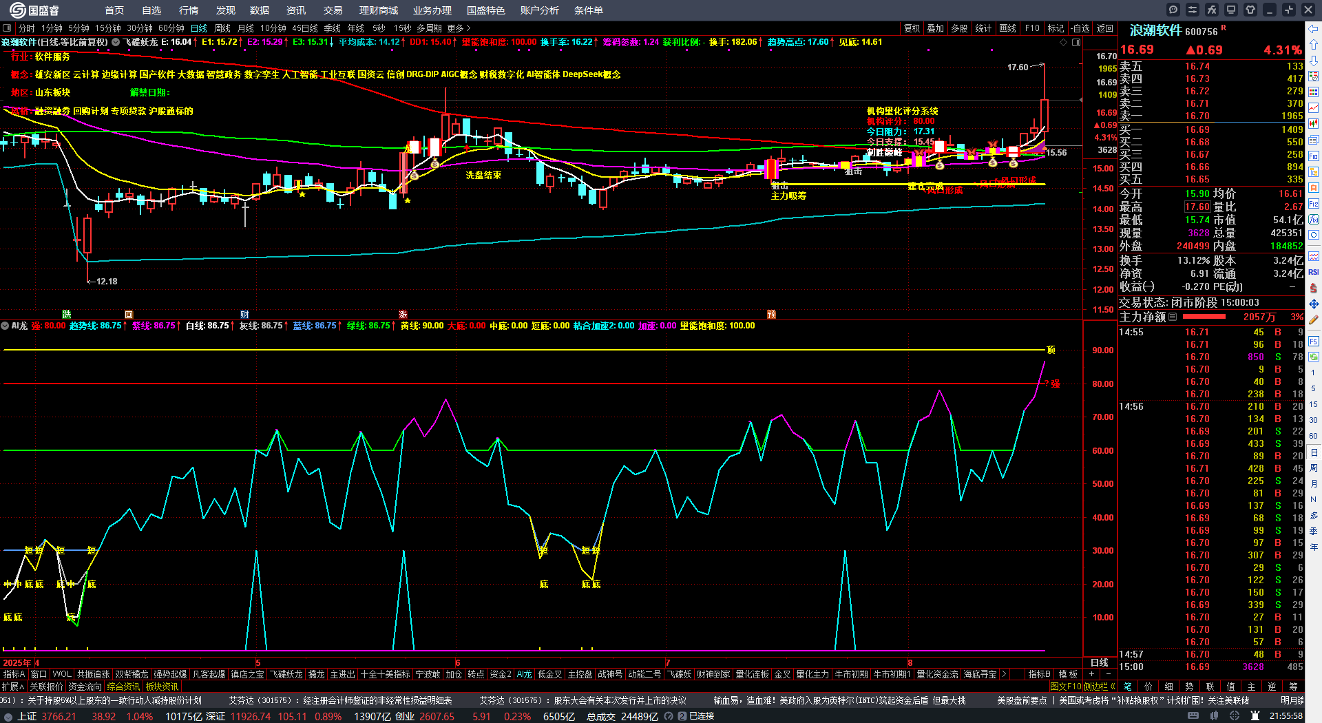Switch to the AI龙 indicator tab
The height and width of the screenshot is (723, 1322).
coord(524,674)
